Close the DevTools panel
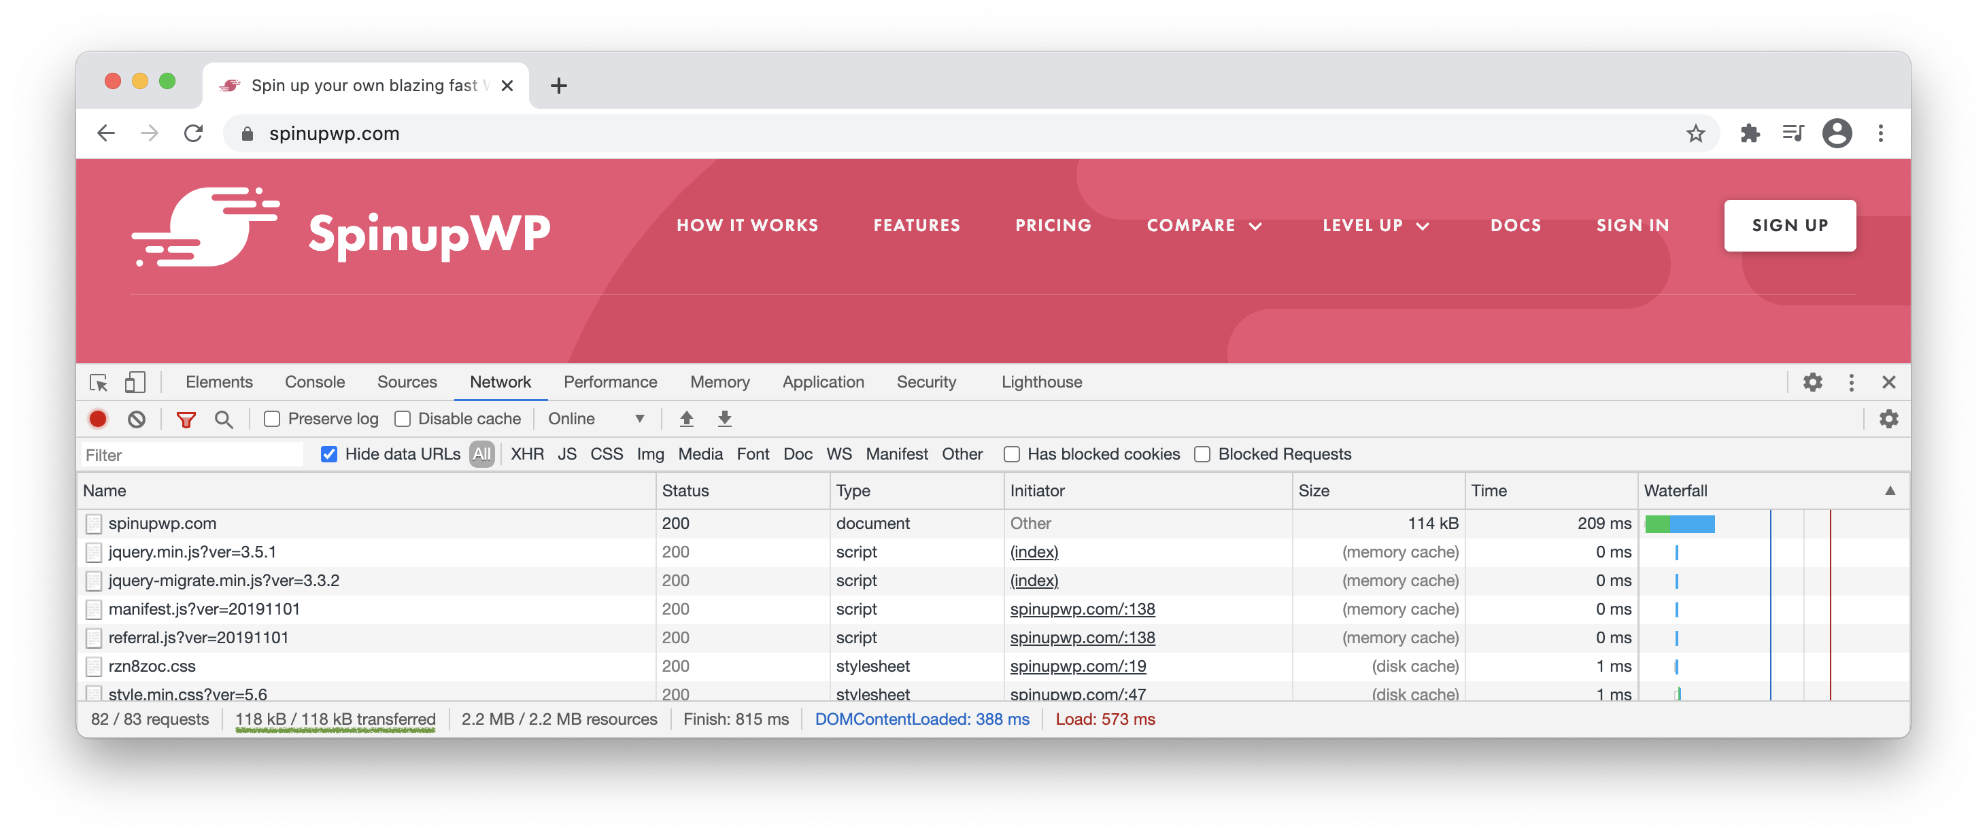 [x=1888, y=381]
